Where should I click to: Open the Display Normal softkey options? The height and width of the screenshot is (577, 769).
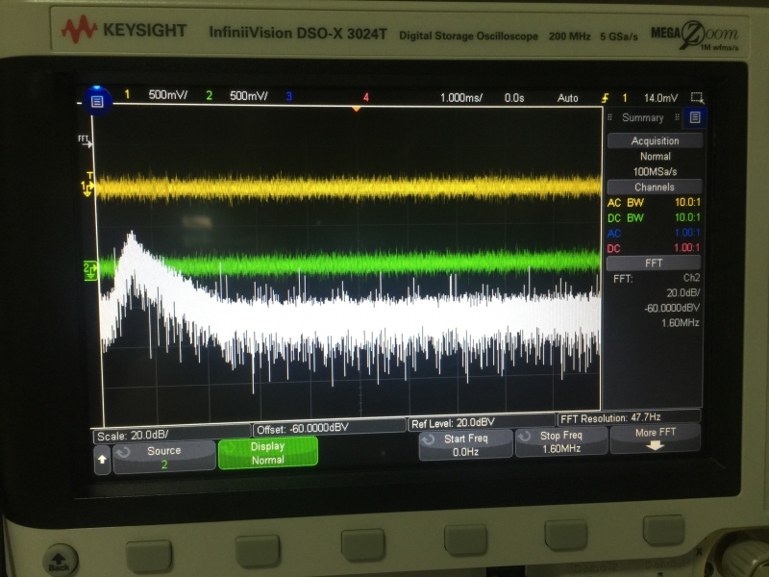tap(267, 453)
